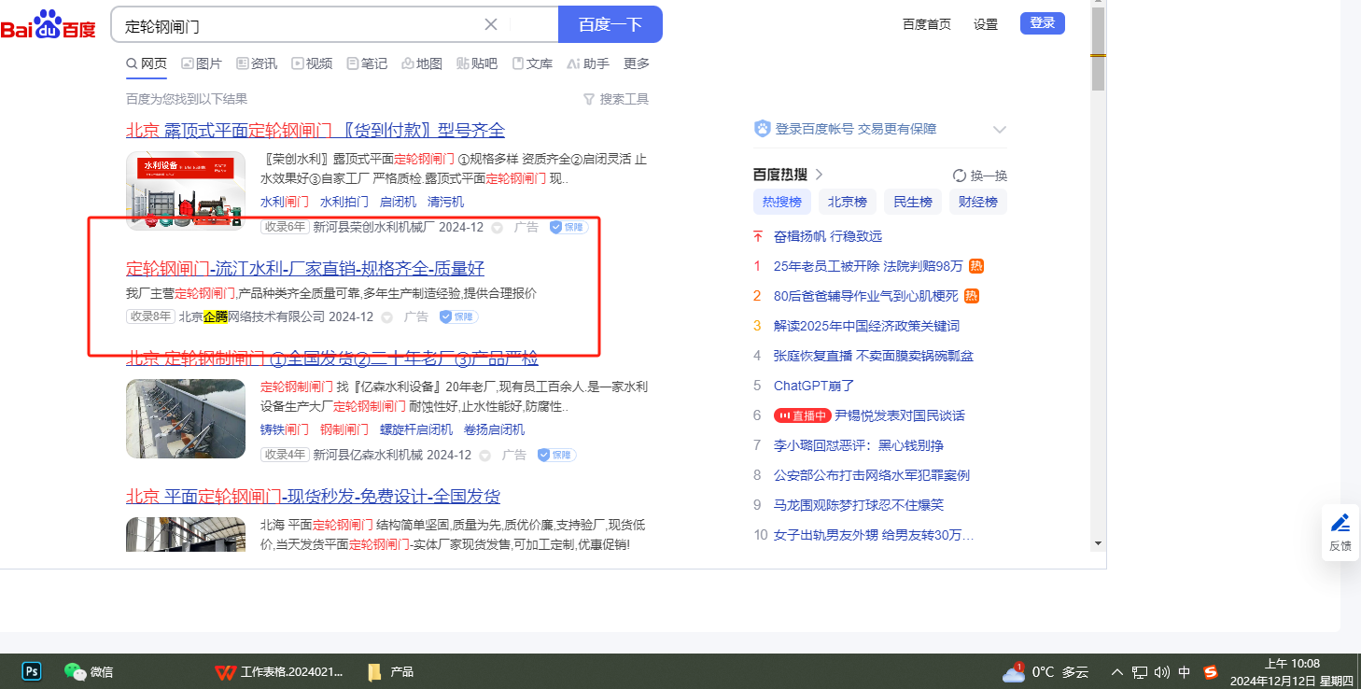This screenshot has width=1361, height=689.
Task: Open the WPS 工作表格 taskbar item
Action: click(279, 671)
